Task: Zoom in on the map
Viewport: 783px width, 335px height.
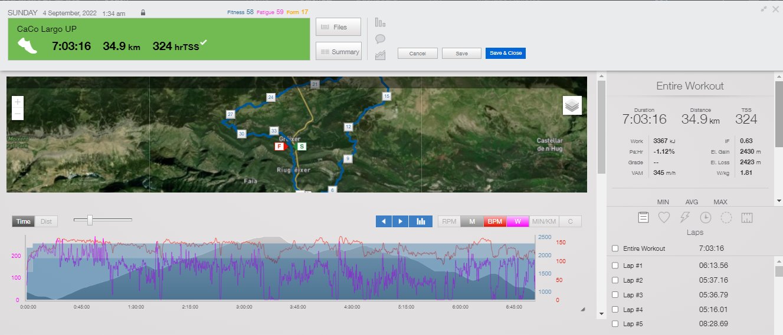Action: click(18, 102)
